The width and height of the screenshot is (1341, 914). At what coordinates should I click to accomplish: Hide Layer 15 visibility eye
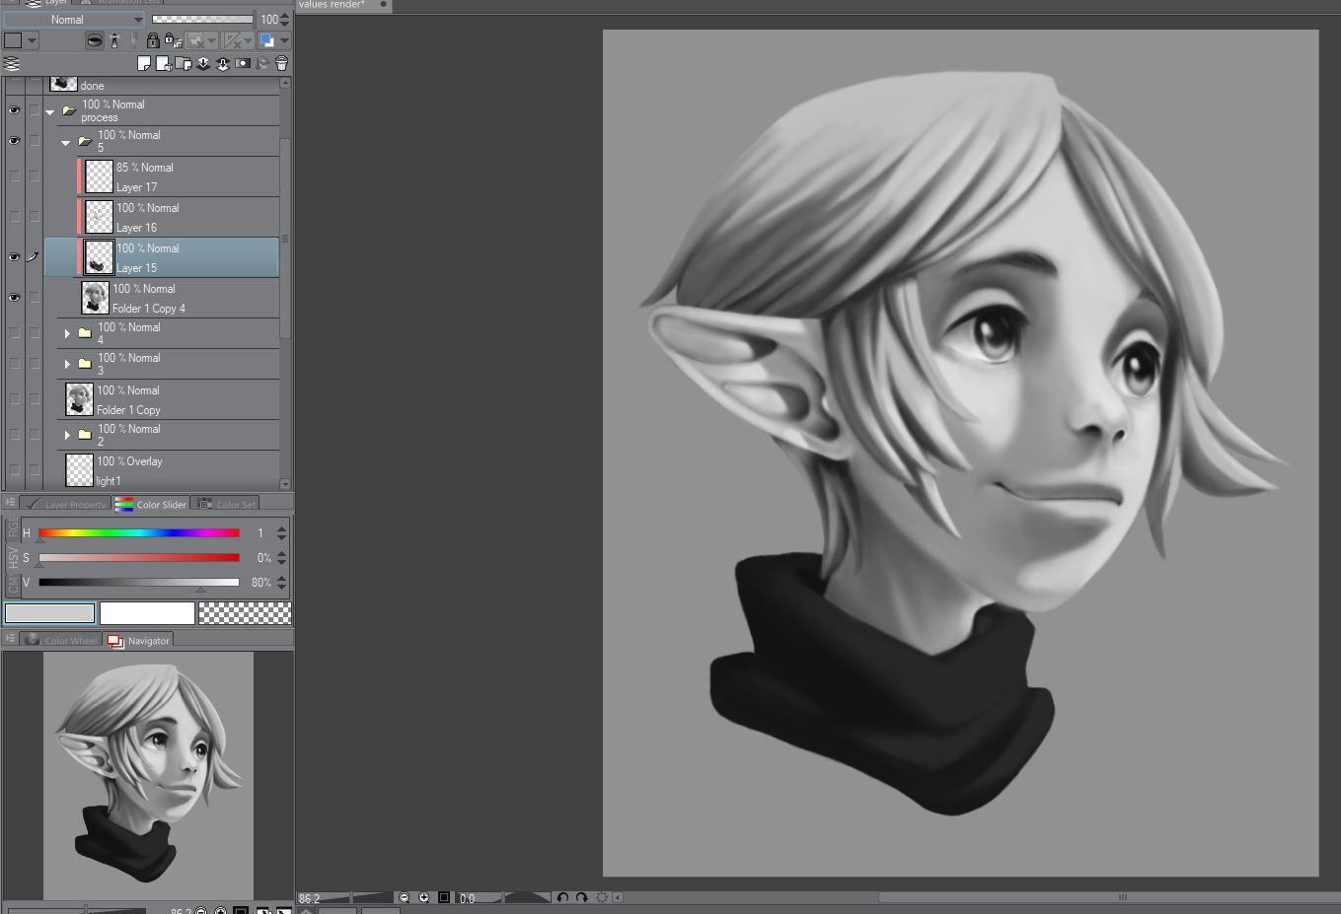[x=14, y=257]
